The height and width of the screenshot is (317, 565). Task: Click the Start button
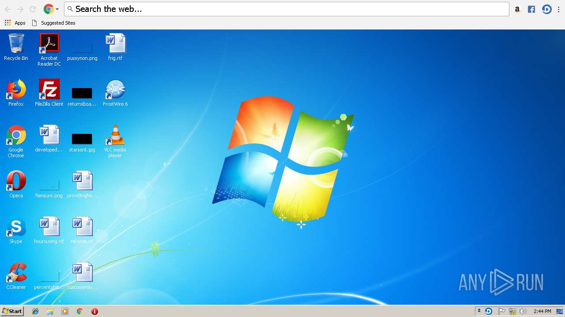[12, 311]
